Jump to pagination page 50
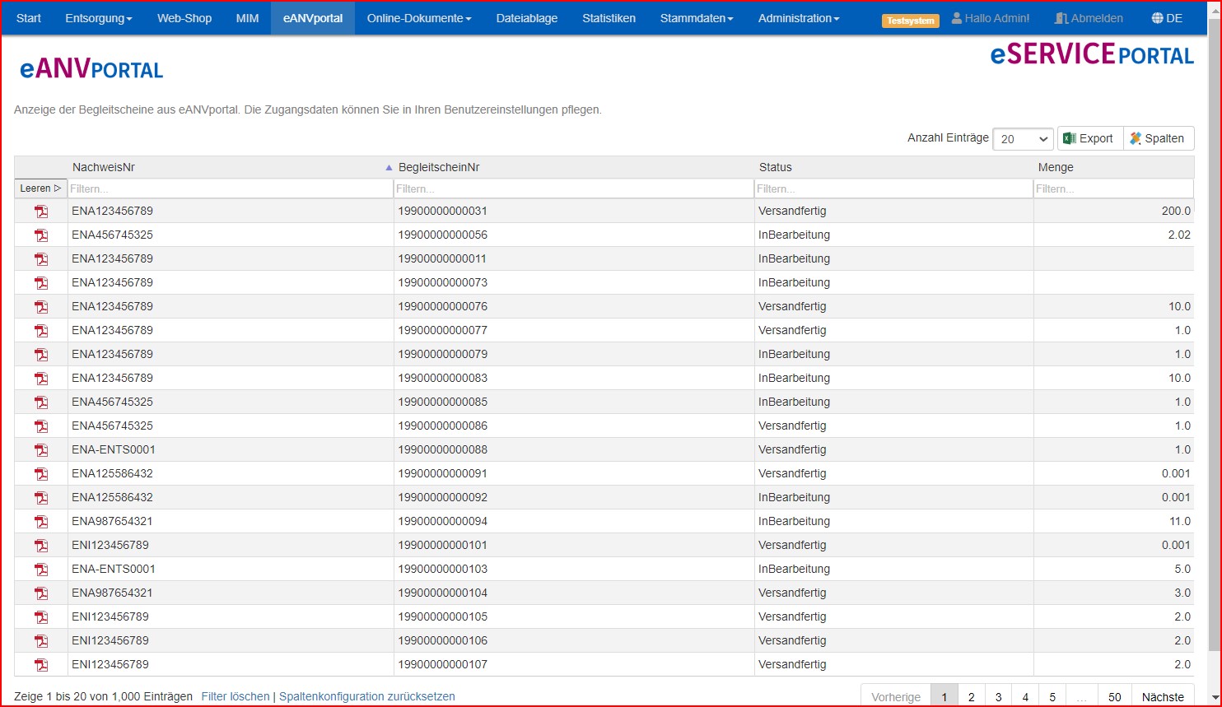 (1114, 696)
